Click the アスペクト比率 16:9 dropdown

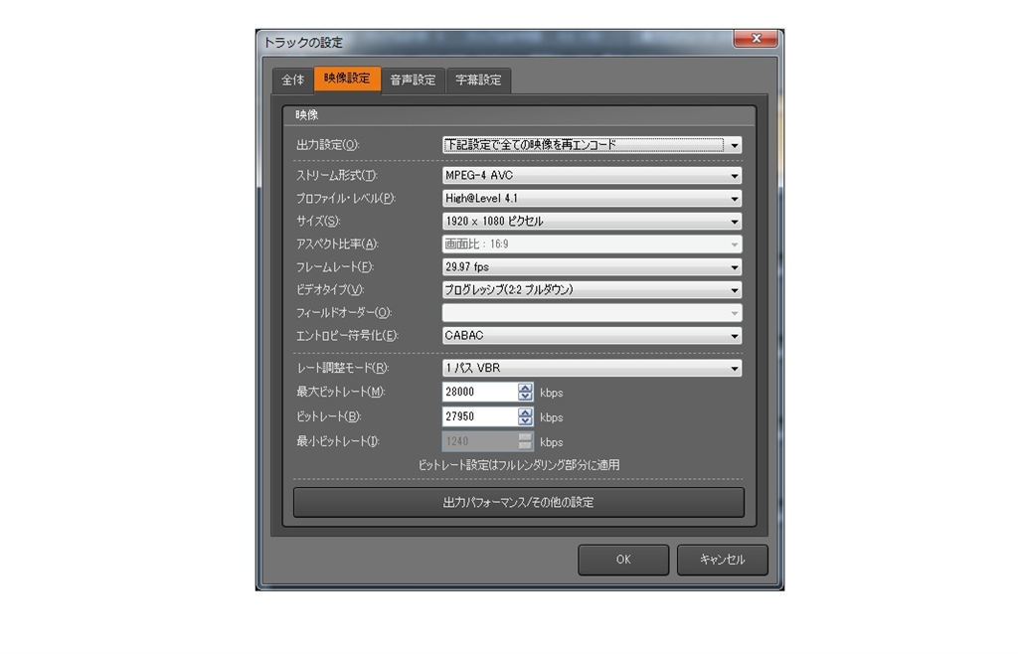click(592, 244)
